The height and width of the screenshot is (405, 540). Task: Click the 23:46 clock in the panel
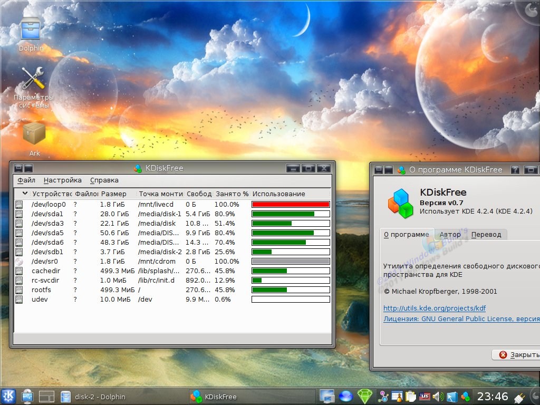[x=493, y=397]
